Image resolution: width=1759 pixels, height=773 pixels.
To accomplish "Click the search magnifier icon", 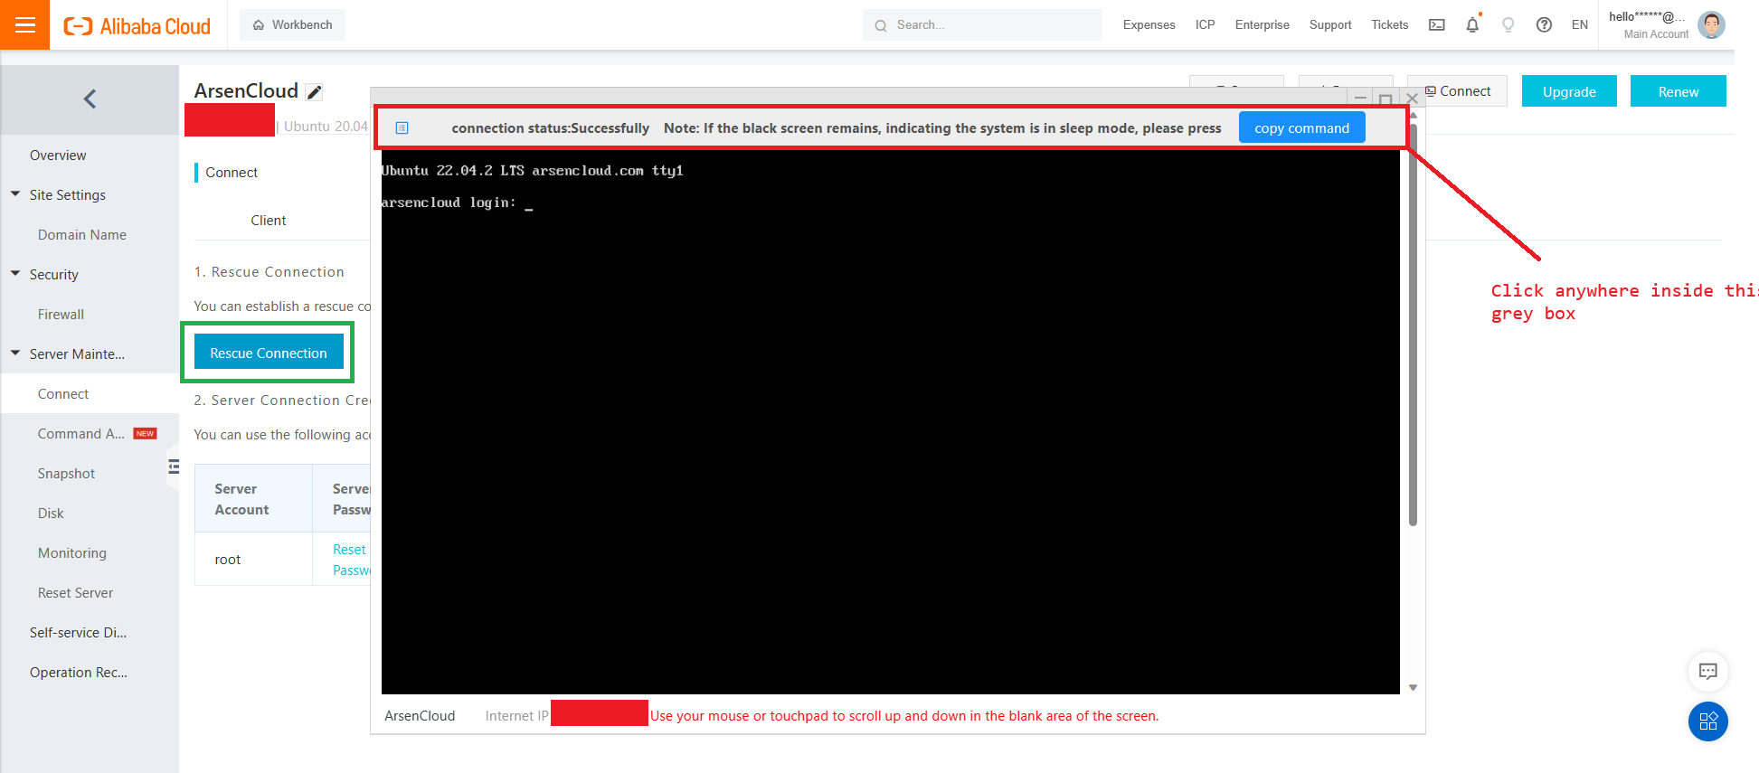I will (x=880, y=25).
